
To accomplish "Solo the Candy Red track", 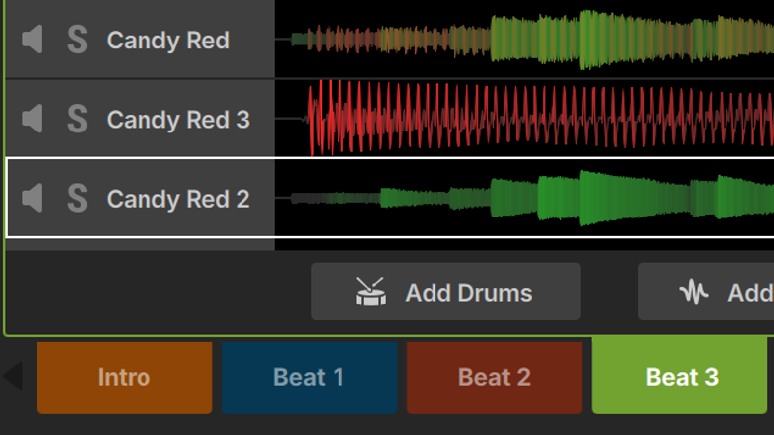I will pos(77,40).
